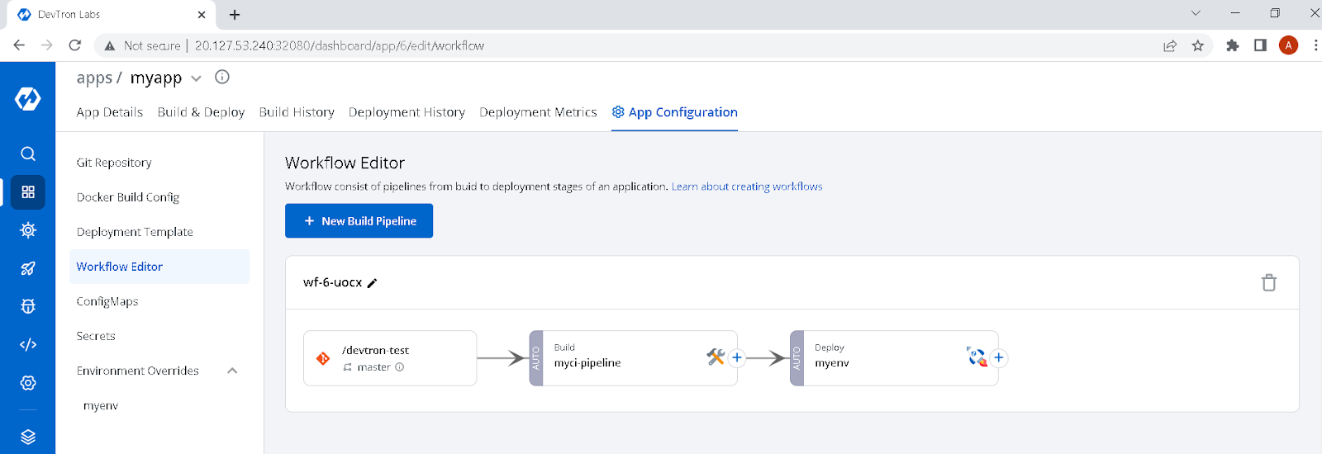Click plus icon on myenv deploy node
This screenshot has height=454, width=1322.
tap(998, 357)
